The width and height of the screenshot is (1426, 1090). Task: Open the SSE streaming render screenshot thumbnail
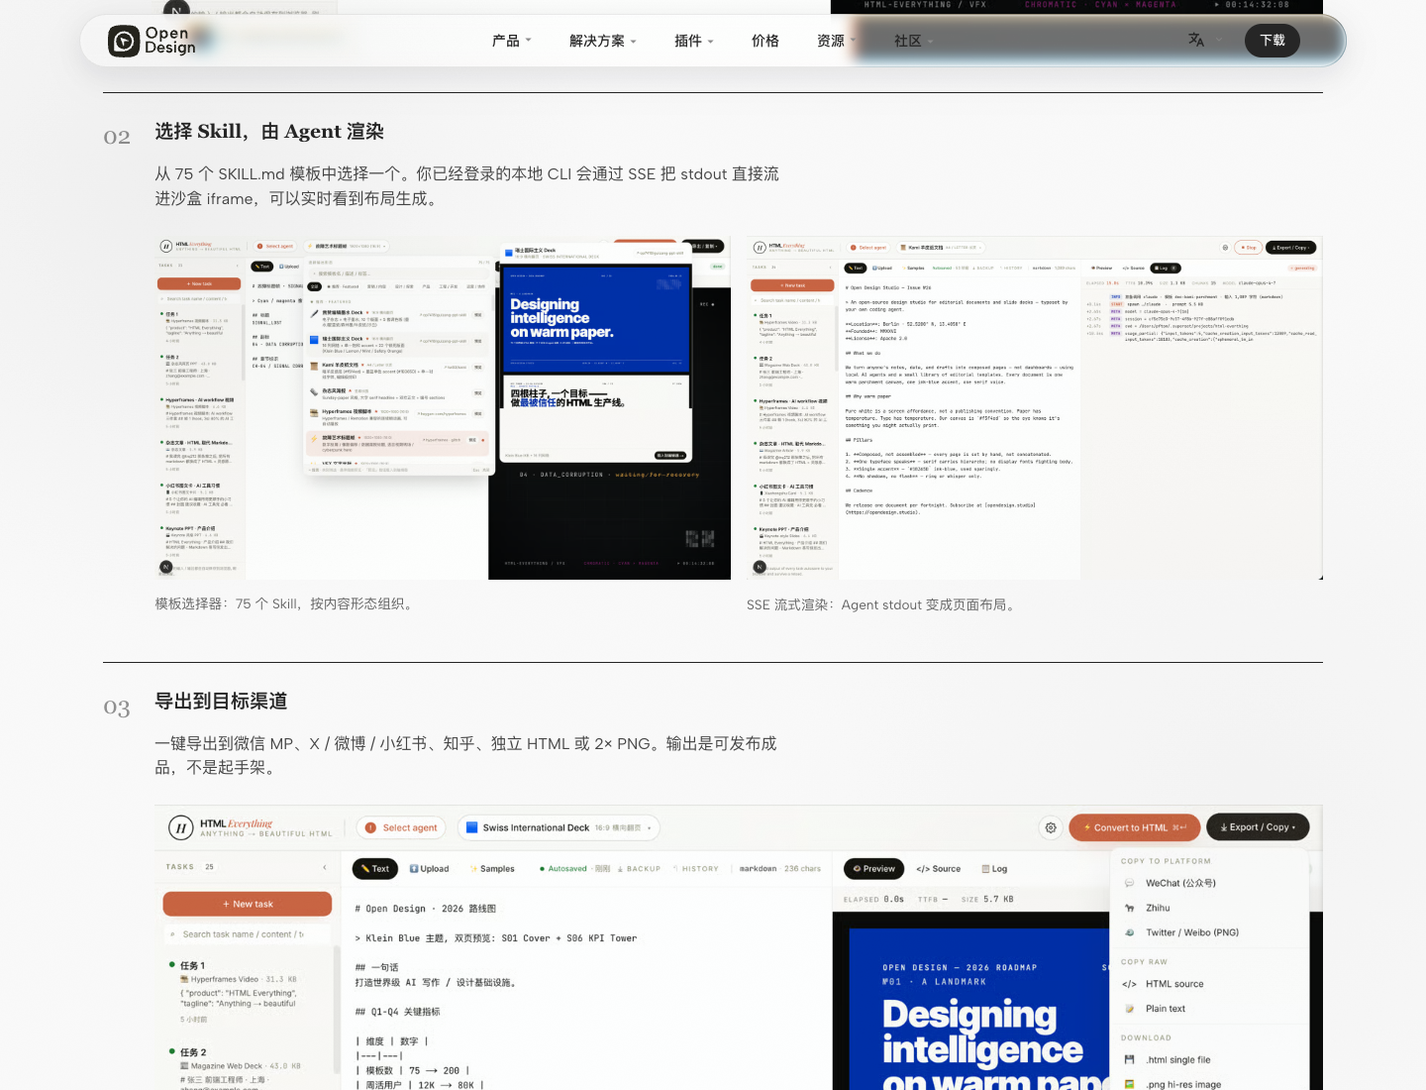[x=1035, y=408]
